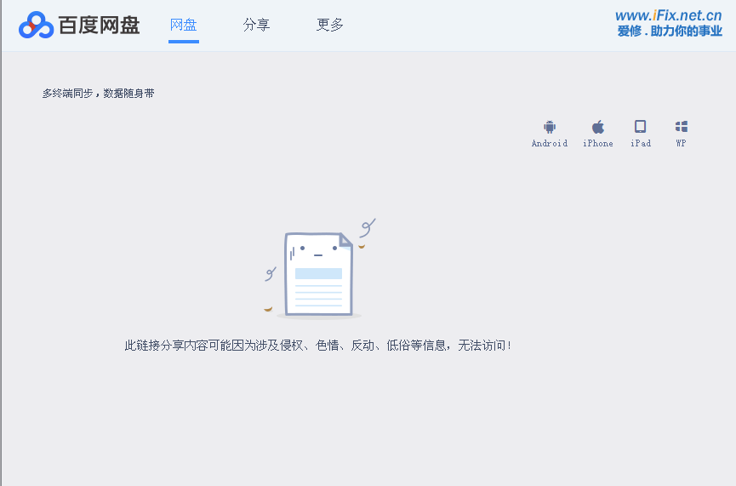Click the Apple iPhone icon
This screenshot has width=736, height=486.
tap(598, 127)
